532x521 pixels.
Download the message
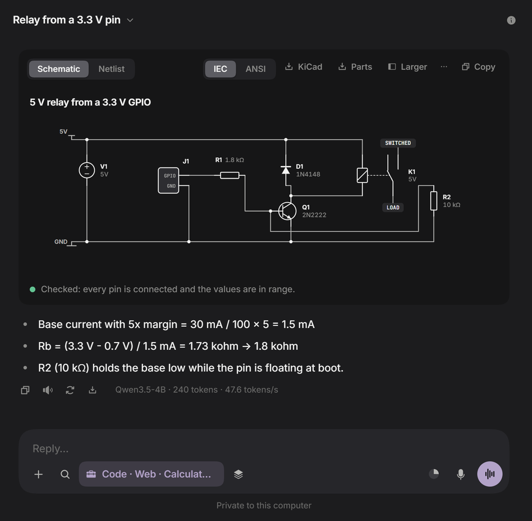click(92, 390)
